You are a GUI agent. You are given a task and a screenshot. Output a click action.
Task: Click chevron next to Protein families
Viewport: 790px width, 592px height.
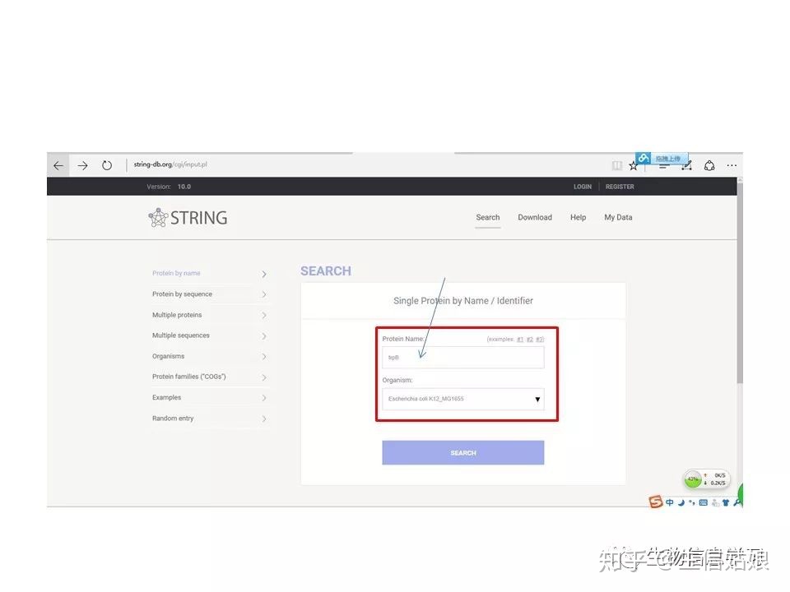264,377
